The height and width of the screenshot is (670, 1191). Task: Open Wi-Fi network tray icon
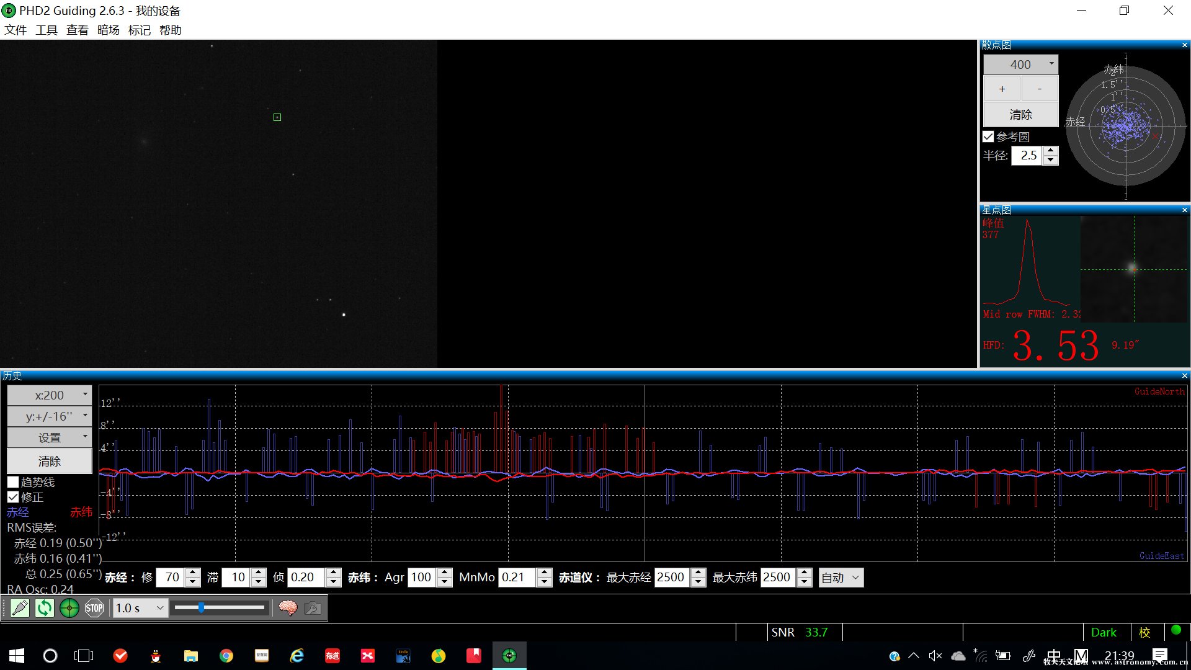point(981,656)
